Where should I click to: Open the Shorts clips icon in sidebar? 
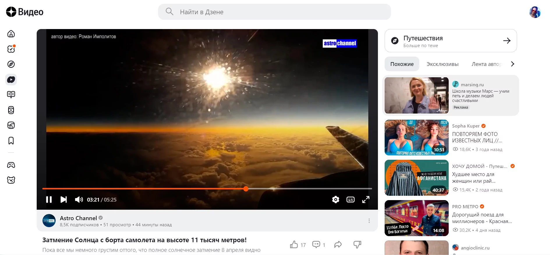[11, 110]
